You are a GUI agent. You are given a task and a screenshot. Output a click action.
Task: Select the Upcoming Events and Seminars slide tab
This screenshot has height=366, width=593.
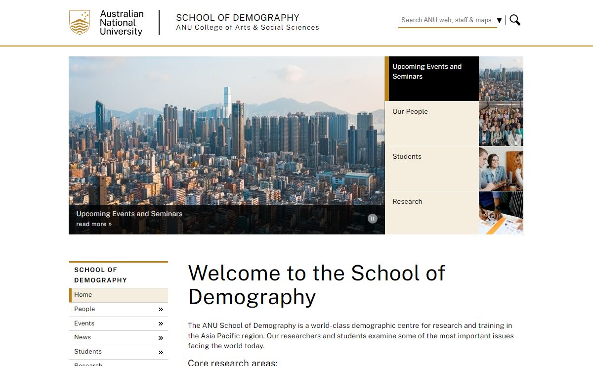[x=432, y=79]
